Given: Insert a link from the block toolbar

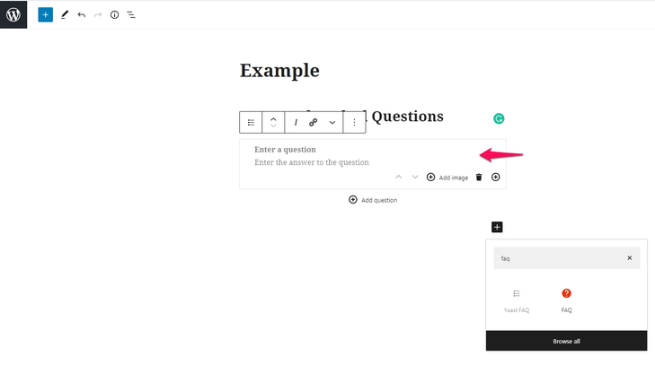Looking at the screenshot, I should pyautogui.click(x=314, y=122).
